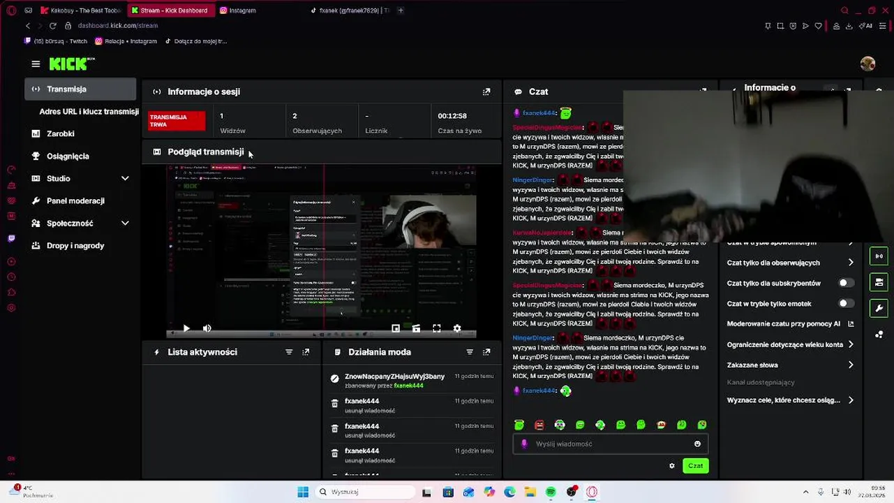Open Moderowanie czatu przy pomocy AI

tap(790, 324)
